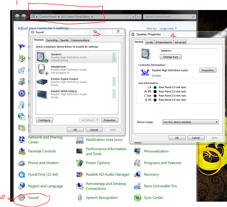Open the Realtek HD Audio Manager icon
The height and width of the screenshot is (207, 227).
tap(80, 175)
